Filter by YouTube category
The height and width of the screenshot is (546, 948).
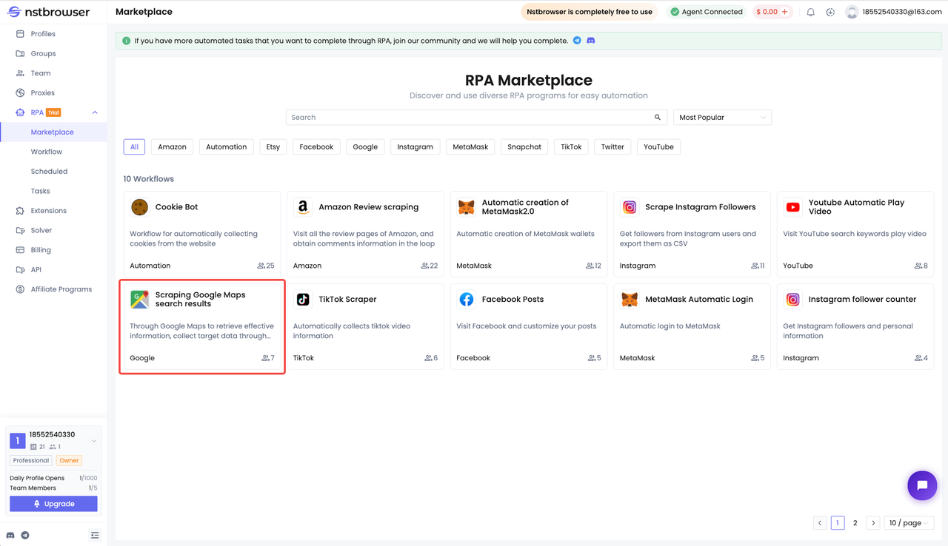(x=658, y=146)
